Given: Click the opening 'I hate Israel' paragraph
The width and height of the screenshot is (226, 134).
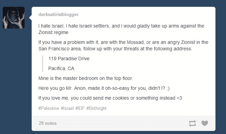Looking at the screenshot, I should (x=121, y=29).
